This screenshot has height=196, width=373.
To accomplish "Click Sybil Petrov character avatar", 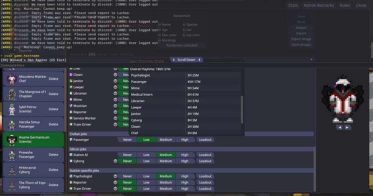I will (12, 109).
